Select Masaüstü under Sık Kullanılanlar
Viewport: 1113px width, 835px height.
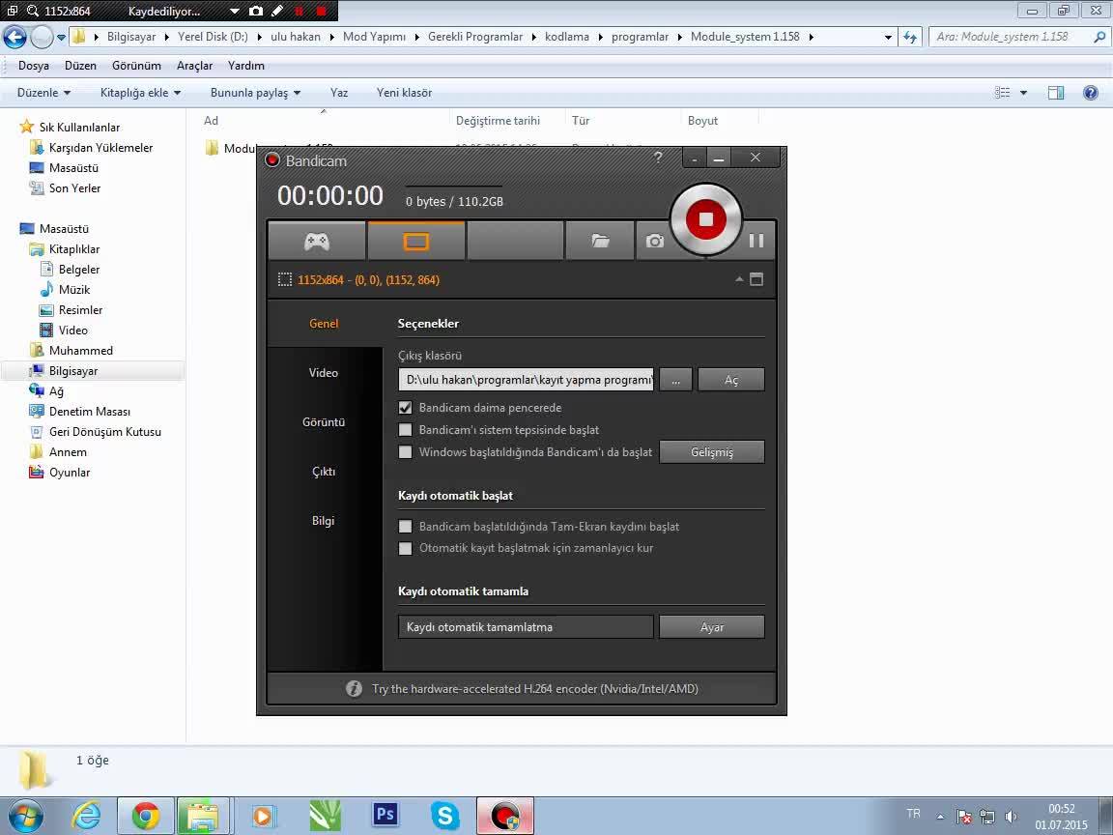point(73,168)
